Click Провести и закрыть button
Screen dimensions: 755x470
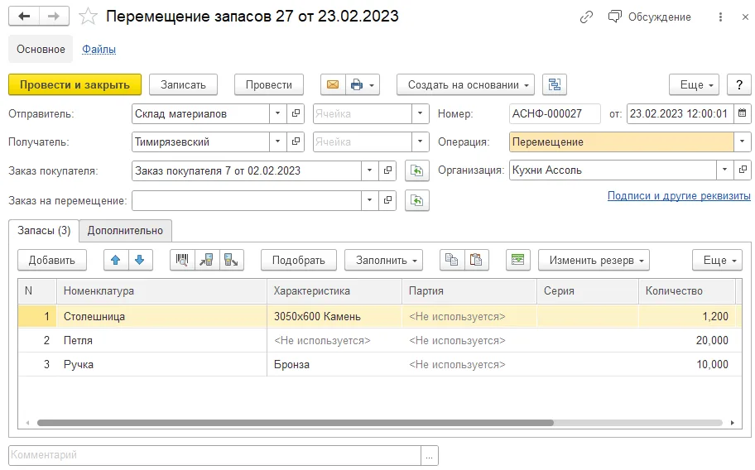pyautogui.click(x=75, y=84)
